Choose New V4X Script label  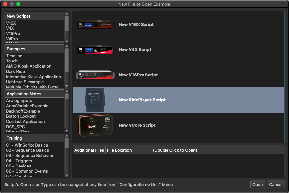(135, 50)
